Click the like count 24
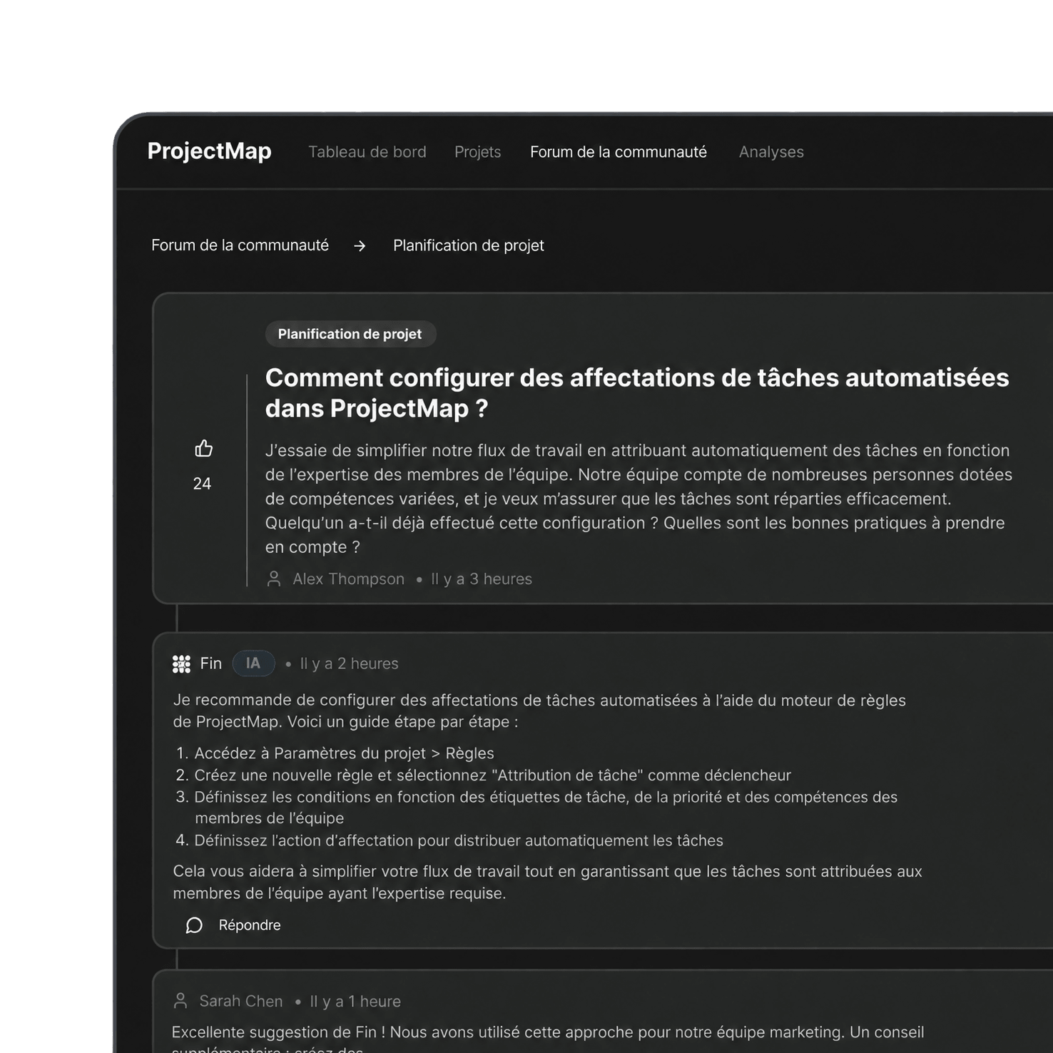 (202, 484)
